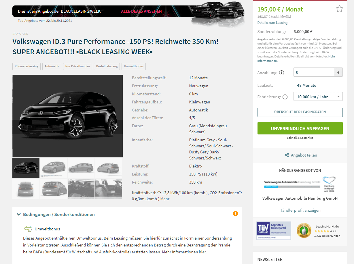
Task: Show next car photo with right arrow
Action: point(116,127)
